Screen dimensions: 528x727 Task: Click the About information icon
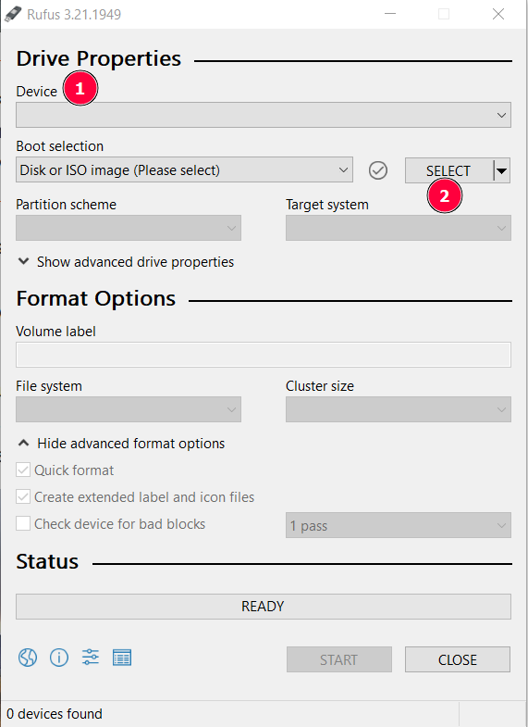click(59, 658)
